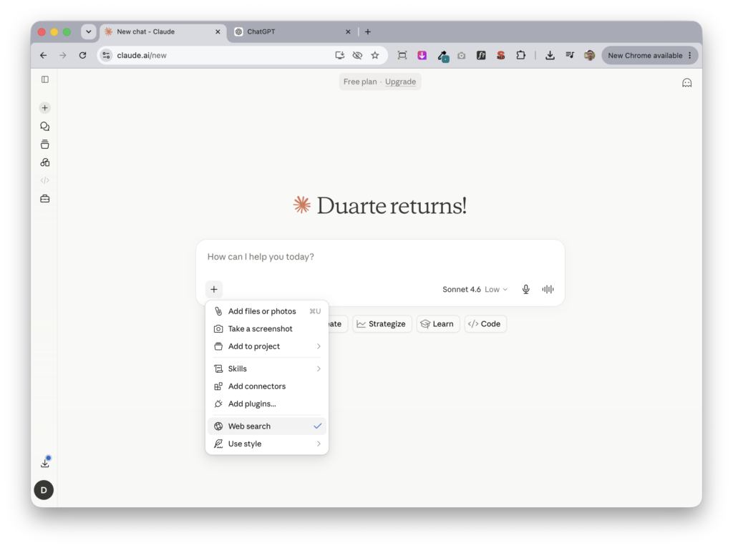The image size is (733, 548).
Task: Open the Projects icon in sidebar
Action: coord(45,145)
